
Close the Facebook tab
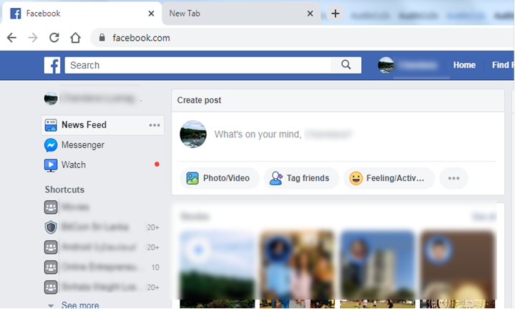pos(151,14)
